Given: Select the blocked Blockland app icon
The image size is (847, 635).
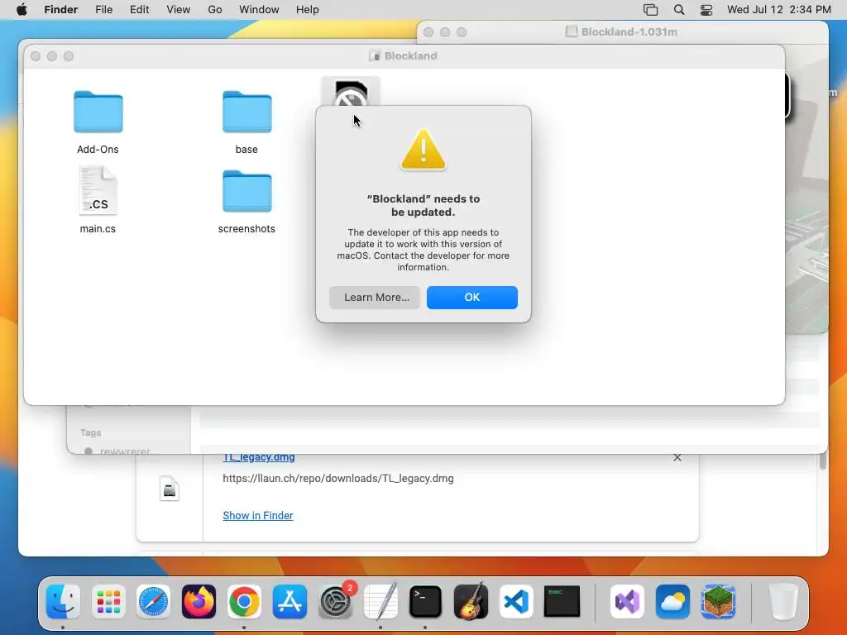Looking at the screenshot, I should (x=351, y=92).
